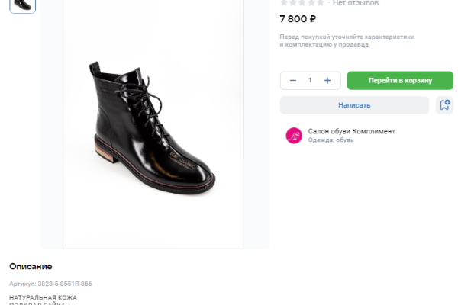Click the Одежда, обувь category label

pos(331,140)
